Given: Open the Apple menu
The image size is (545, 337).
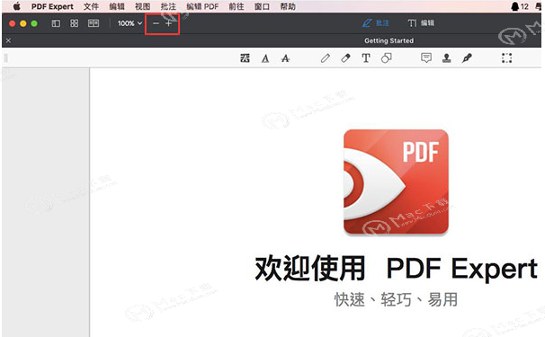Looking at the screenshot, I should (x=17, y=6).
